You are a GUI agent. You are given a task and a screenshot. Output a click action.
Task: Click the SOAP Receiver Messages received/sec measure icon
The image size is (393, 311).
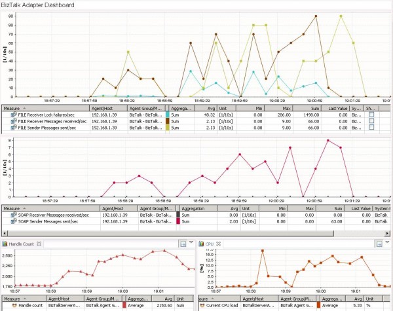pos(14,215)
